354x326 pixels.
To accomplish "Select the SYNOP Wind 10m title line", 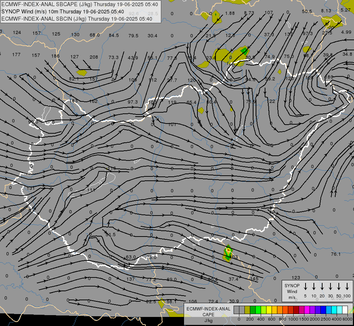I will pos(63,12).
